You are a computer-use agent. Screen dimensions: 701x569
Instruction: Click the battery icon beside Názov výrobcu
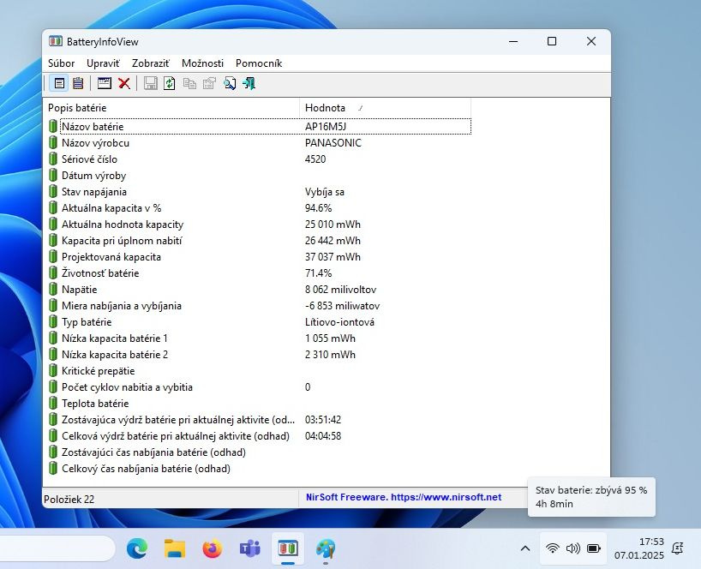(53, 142)
